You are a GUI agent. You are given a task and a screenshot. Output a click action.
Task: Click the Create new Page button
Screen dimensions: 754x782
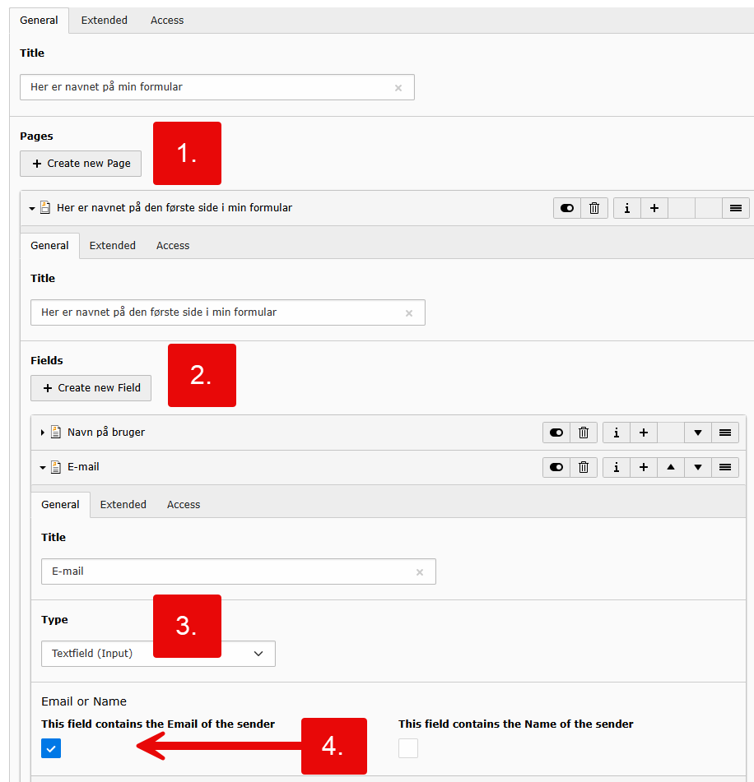tap(81, 164)
